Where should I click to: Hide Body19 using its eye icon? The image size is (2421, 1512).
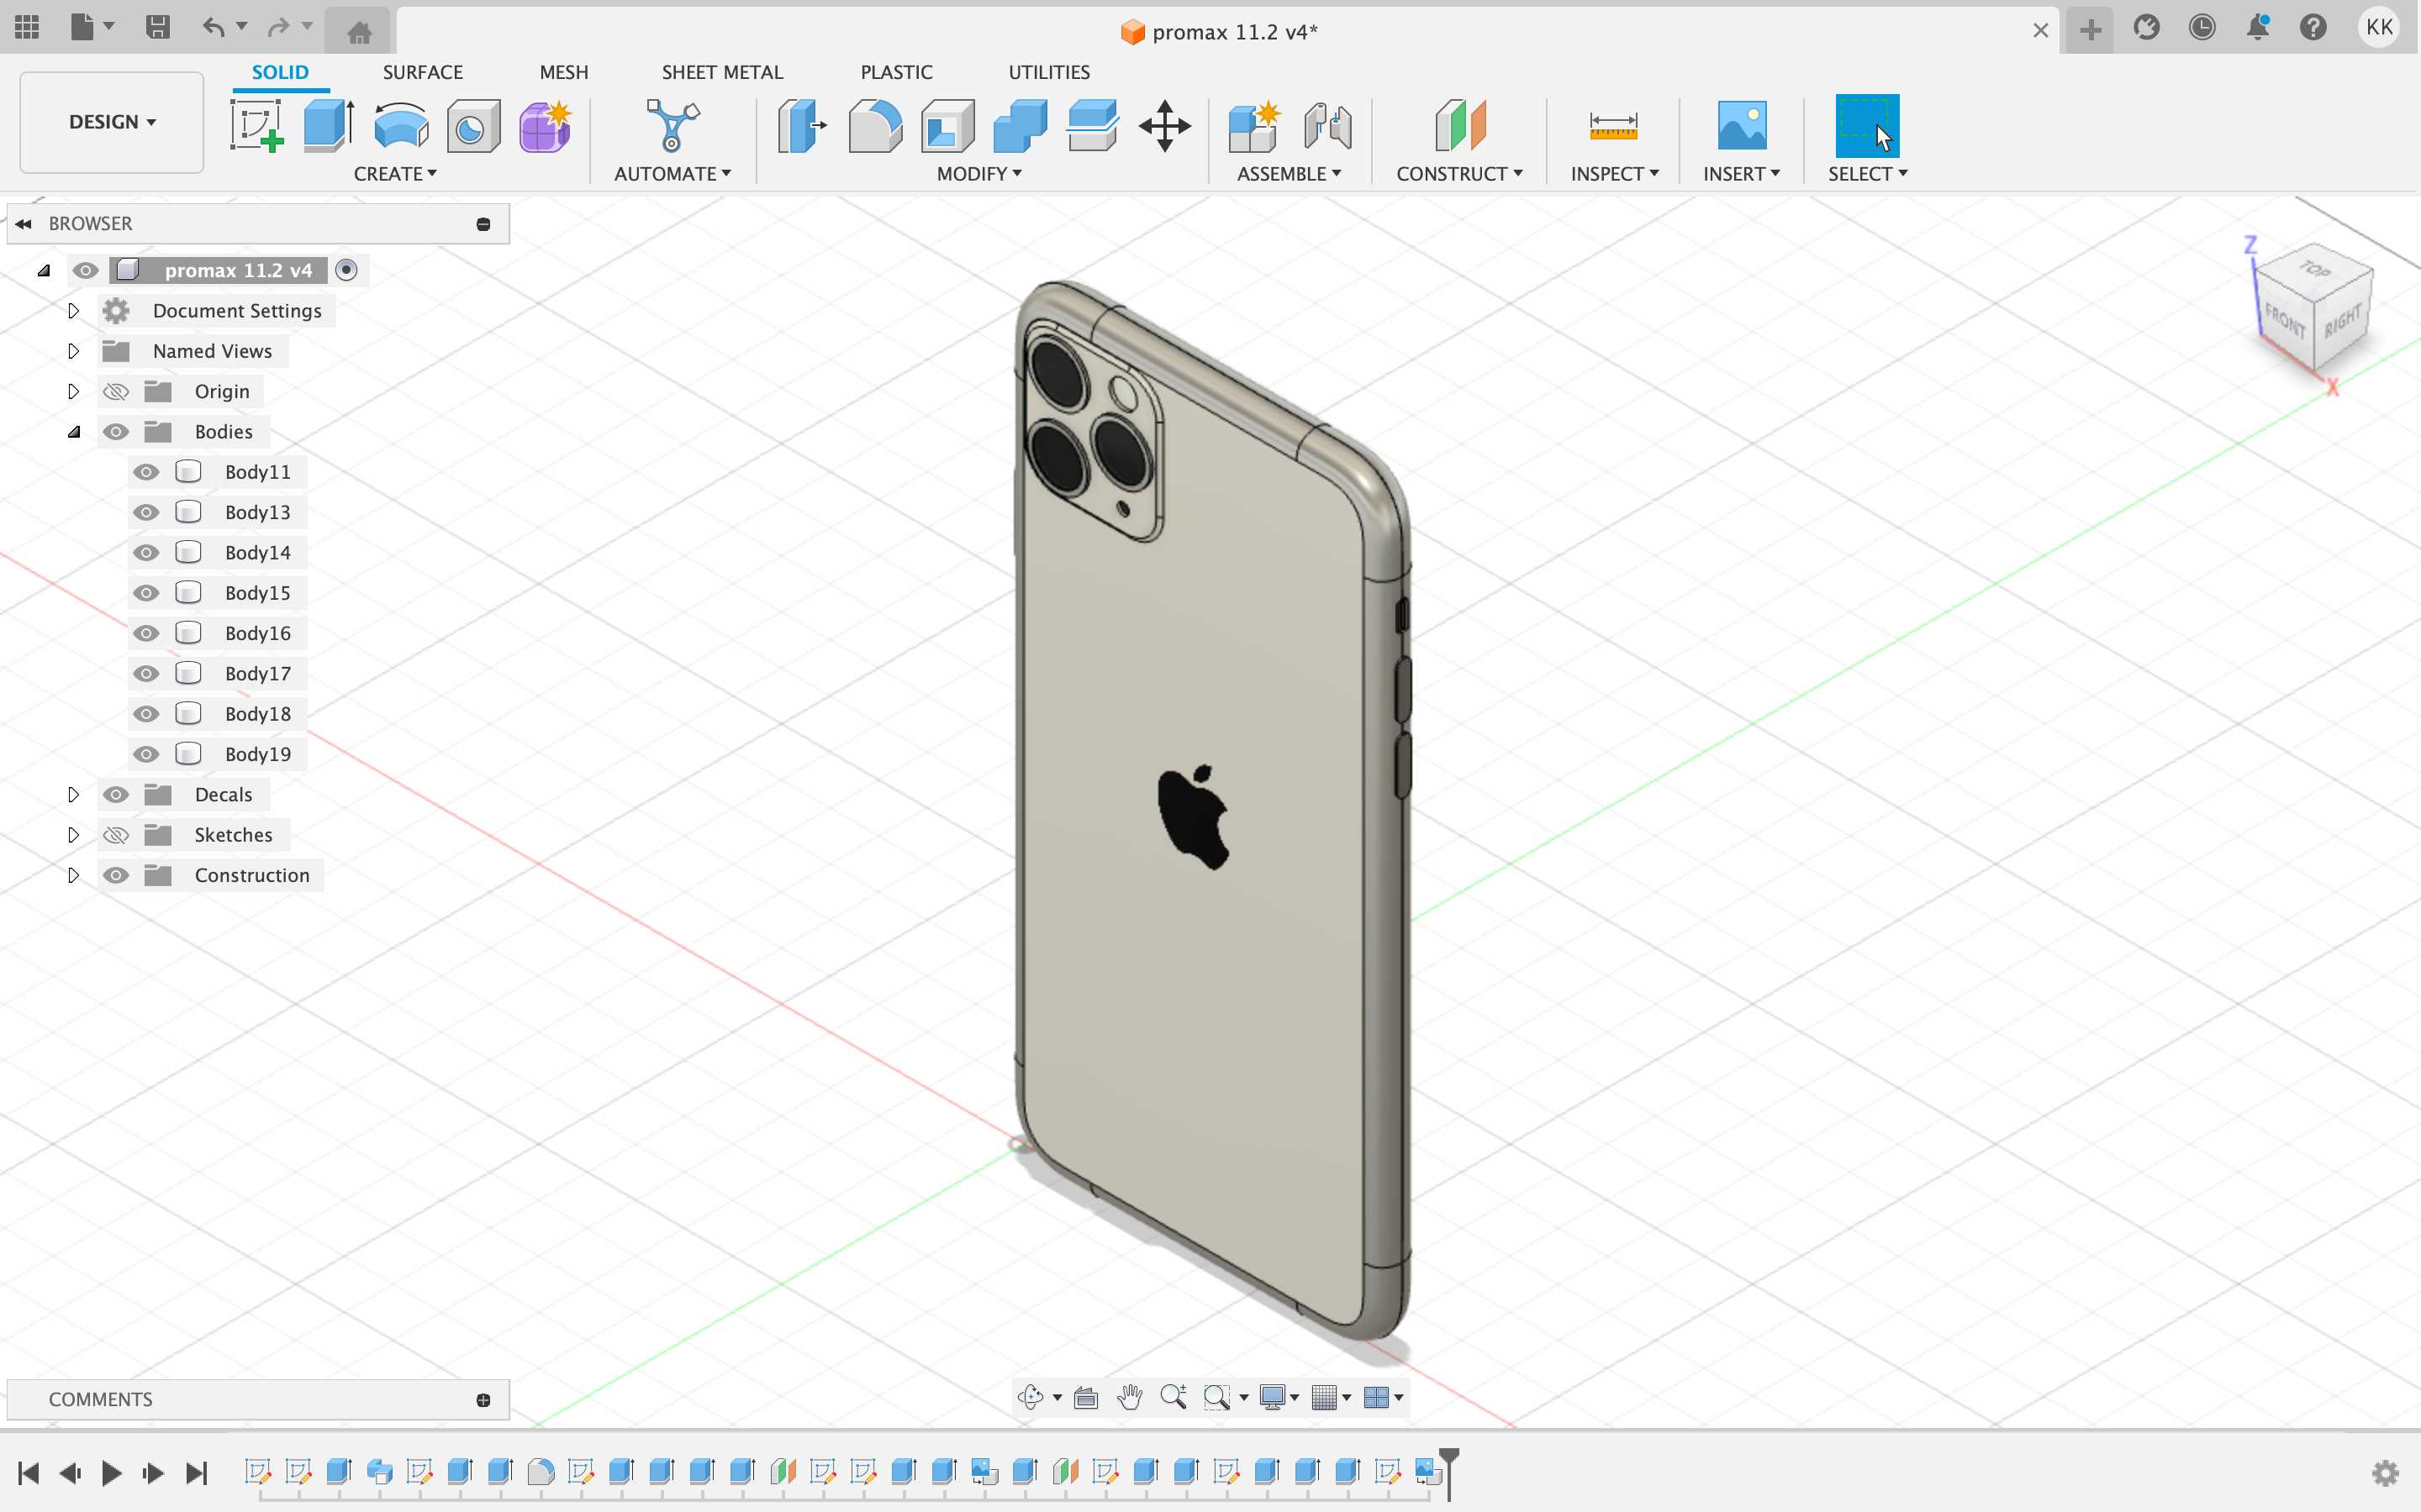(x=146, y=754)
